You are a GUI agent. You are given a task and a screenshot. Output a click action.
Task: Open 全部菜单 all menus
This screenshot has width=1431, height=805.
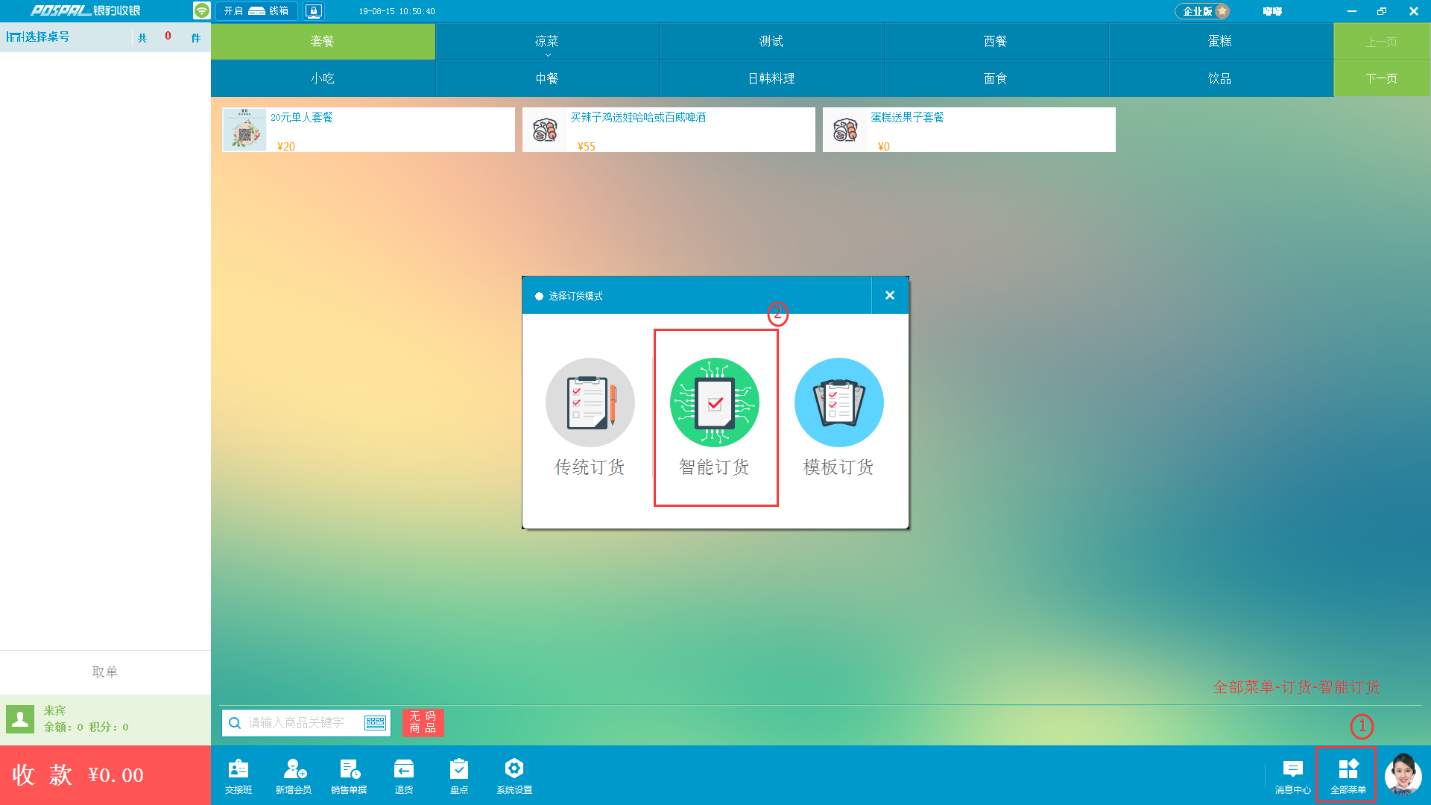1348,775
